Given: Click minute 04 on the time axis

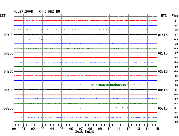Looking at the screenshot, I should pos(52,129).
